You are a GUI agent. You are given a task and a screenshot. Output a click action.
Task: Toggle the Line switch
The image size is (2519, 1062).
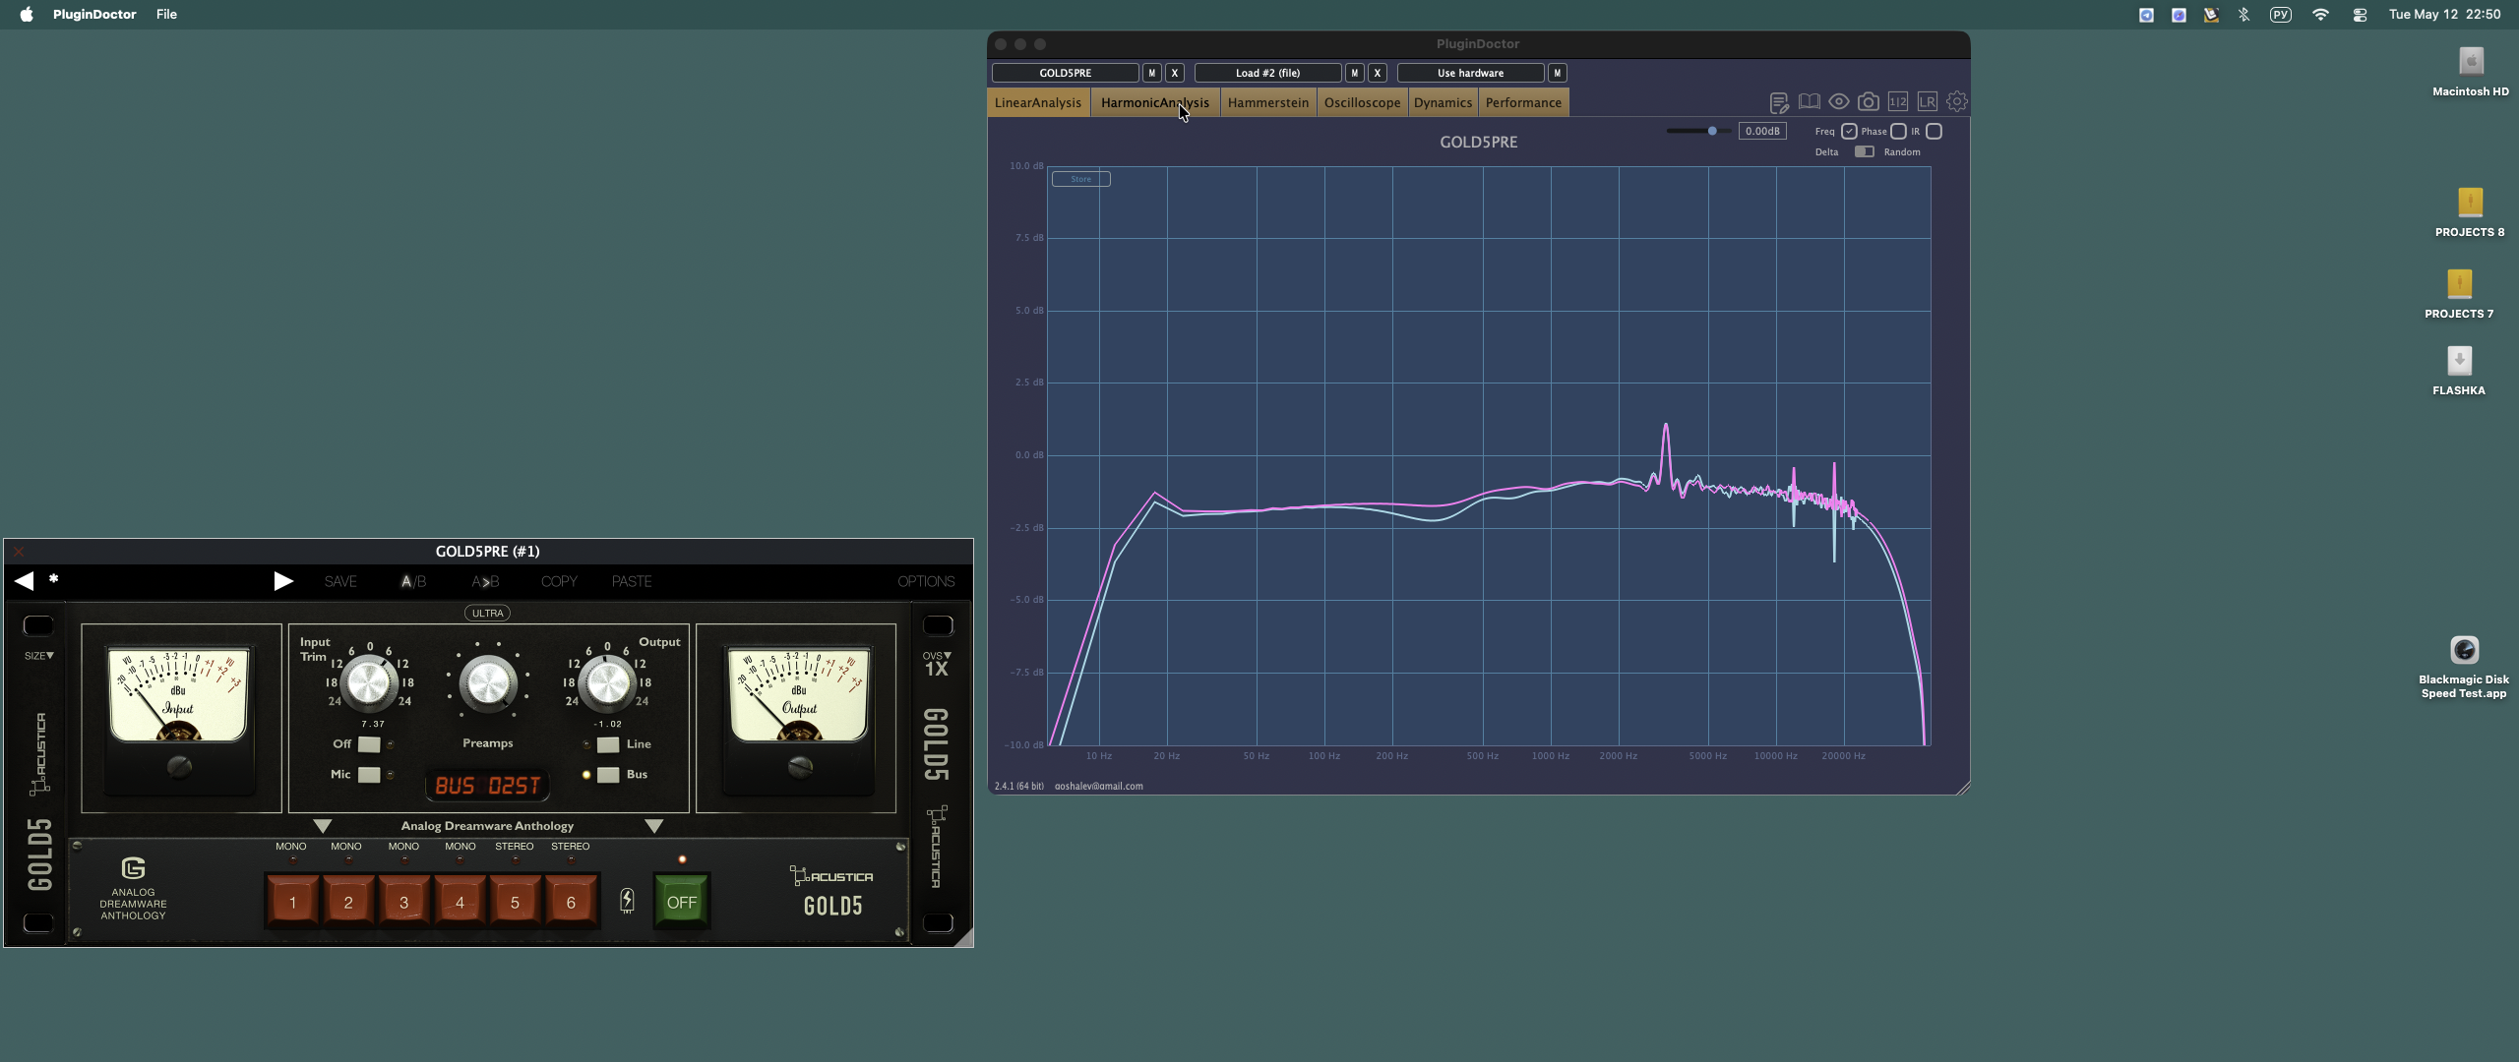tap(608, 744)
